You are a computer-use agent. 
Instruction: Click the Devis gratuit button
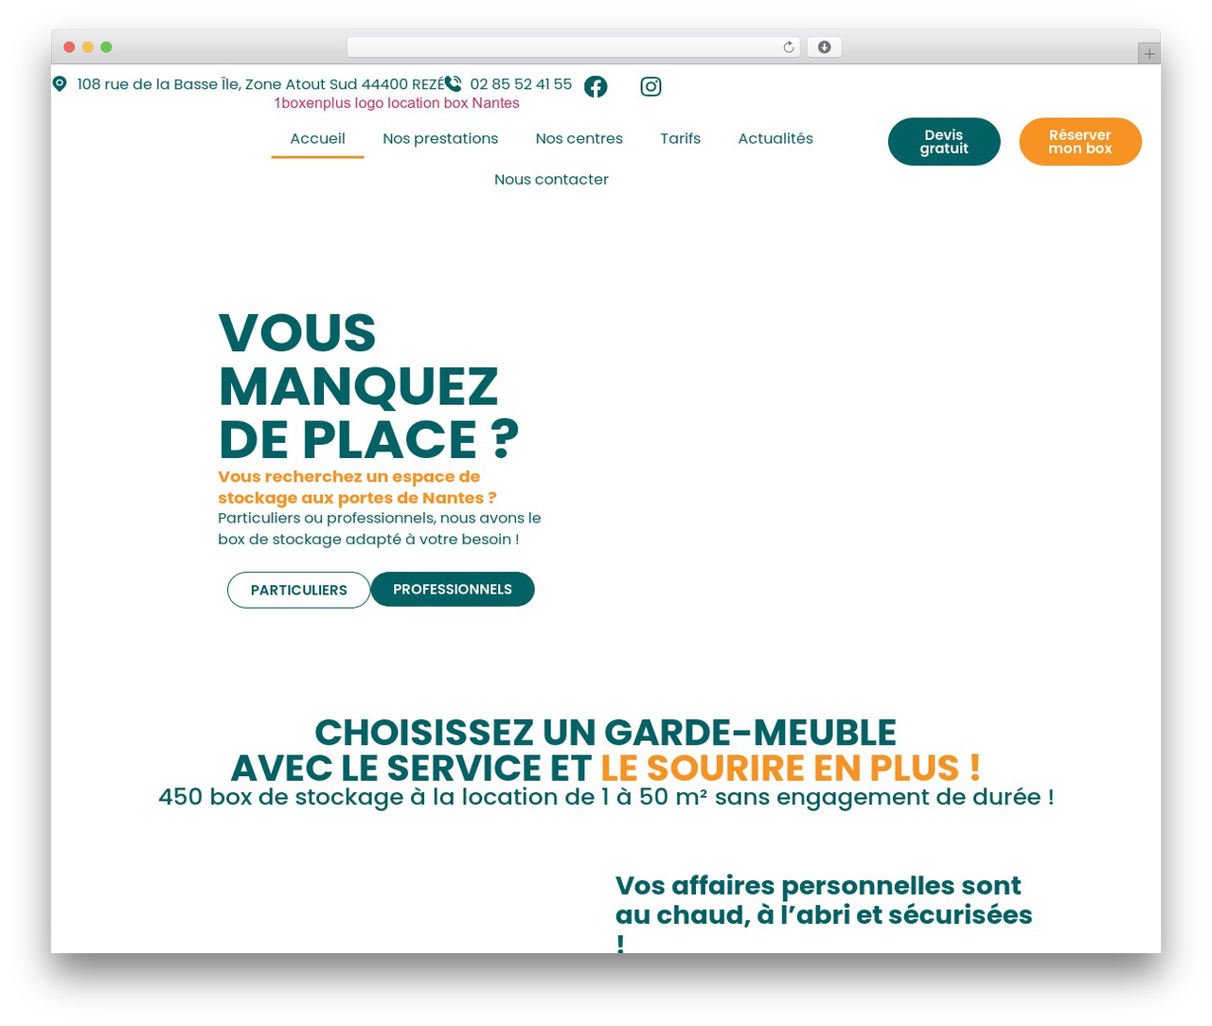pos(944,142)
